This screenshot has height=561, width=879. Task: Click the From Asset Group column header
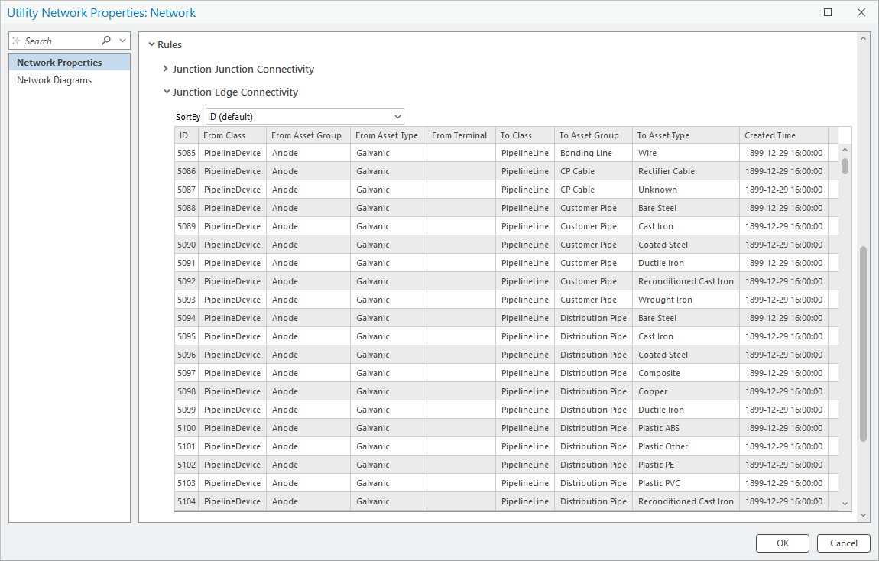(307, 135)
